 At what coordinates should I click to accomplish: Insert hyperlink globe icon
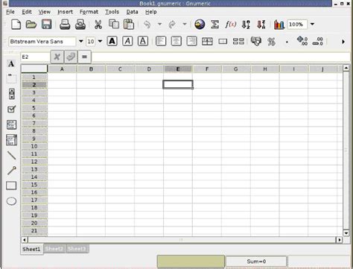(x=200, y=25)
